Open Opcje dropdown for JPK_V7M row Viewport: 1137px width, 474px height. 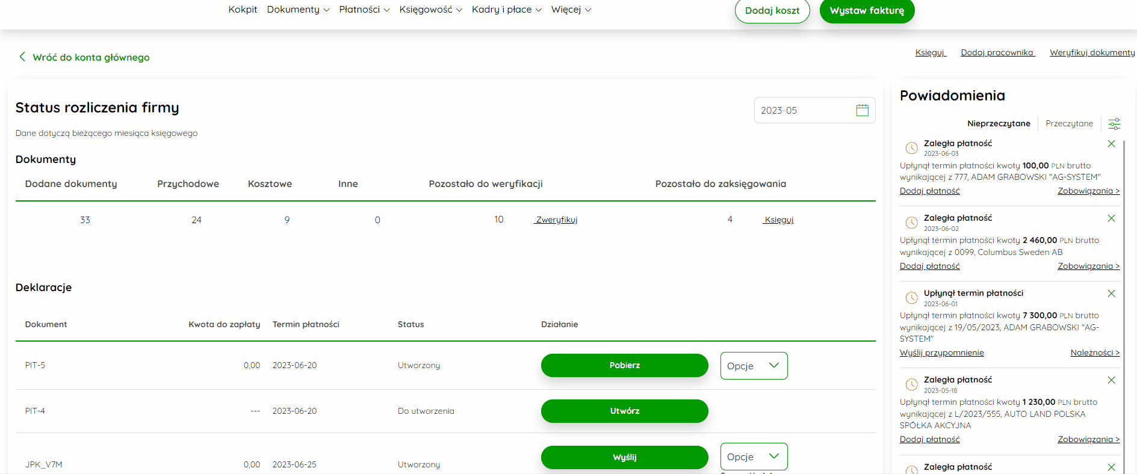click(754, 457)
